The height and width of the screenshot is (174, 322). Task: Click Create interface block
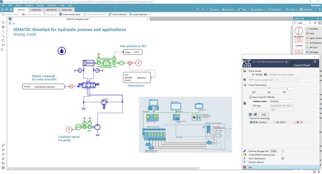pyautogui.click(x=70, y=15)
